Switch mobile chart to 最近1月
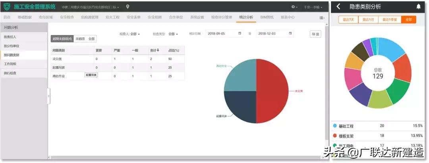Image resolution: width=429 pixels, height=163 pixels. [368, 20]
